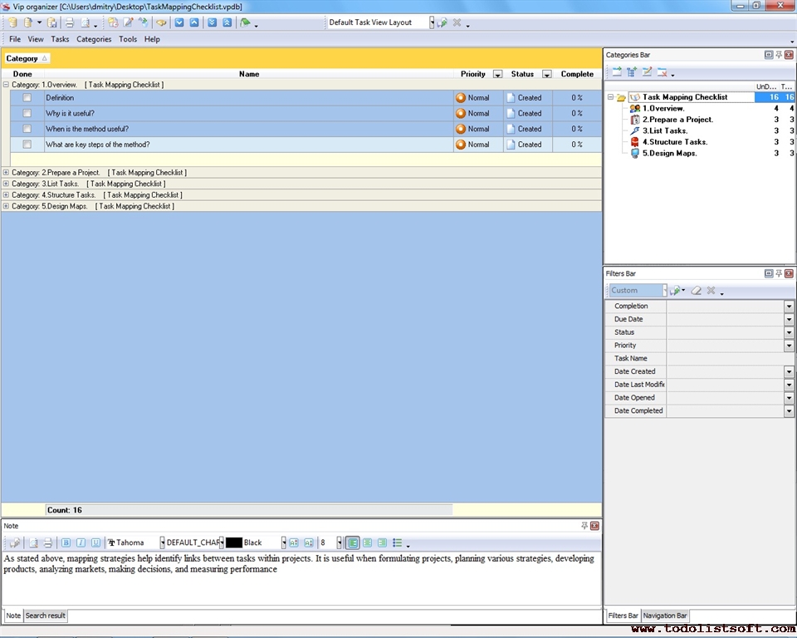The width and height of the screenshot is (797, 638).
Task: Click the bullet list icon in the Note toolbar
Action: tap(398, 542)
